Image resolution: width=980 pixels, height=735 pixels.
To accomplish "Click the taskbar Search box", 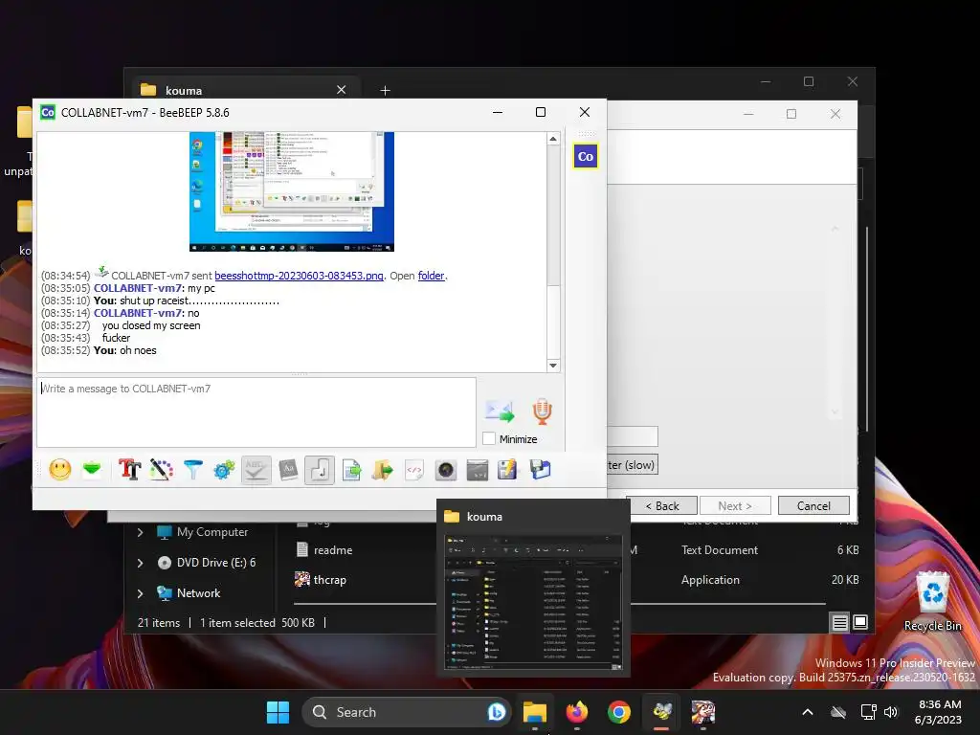I will [406, 712].
